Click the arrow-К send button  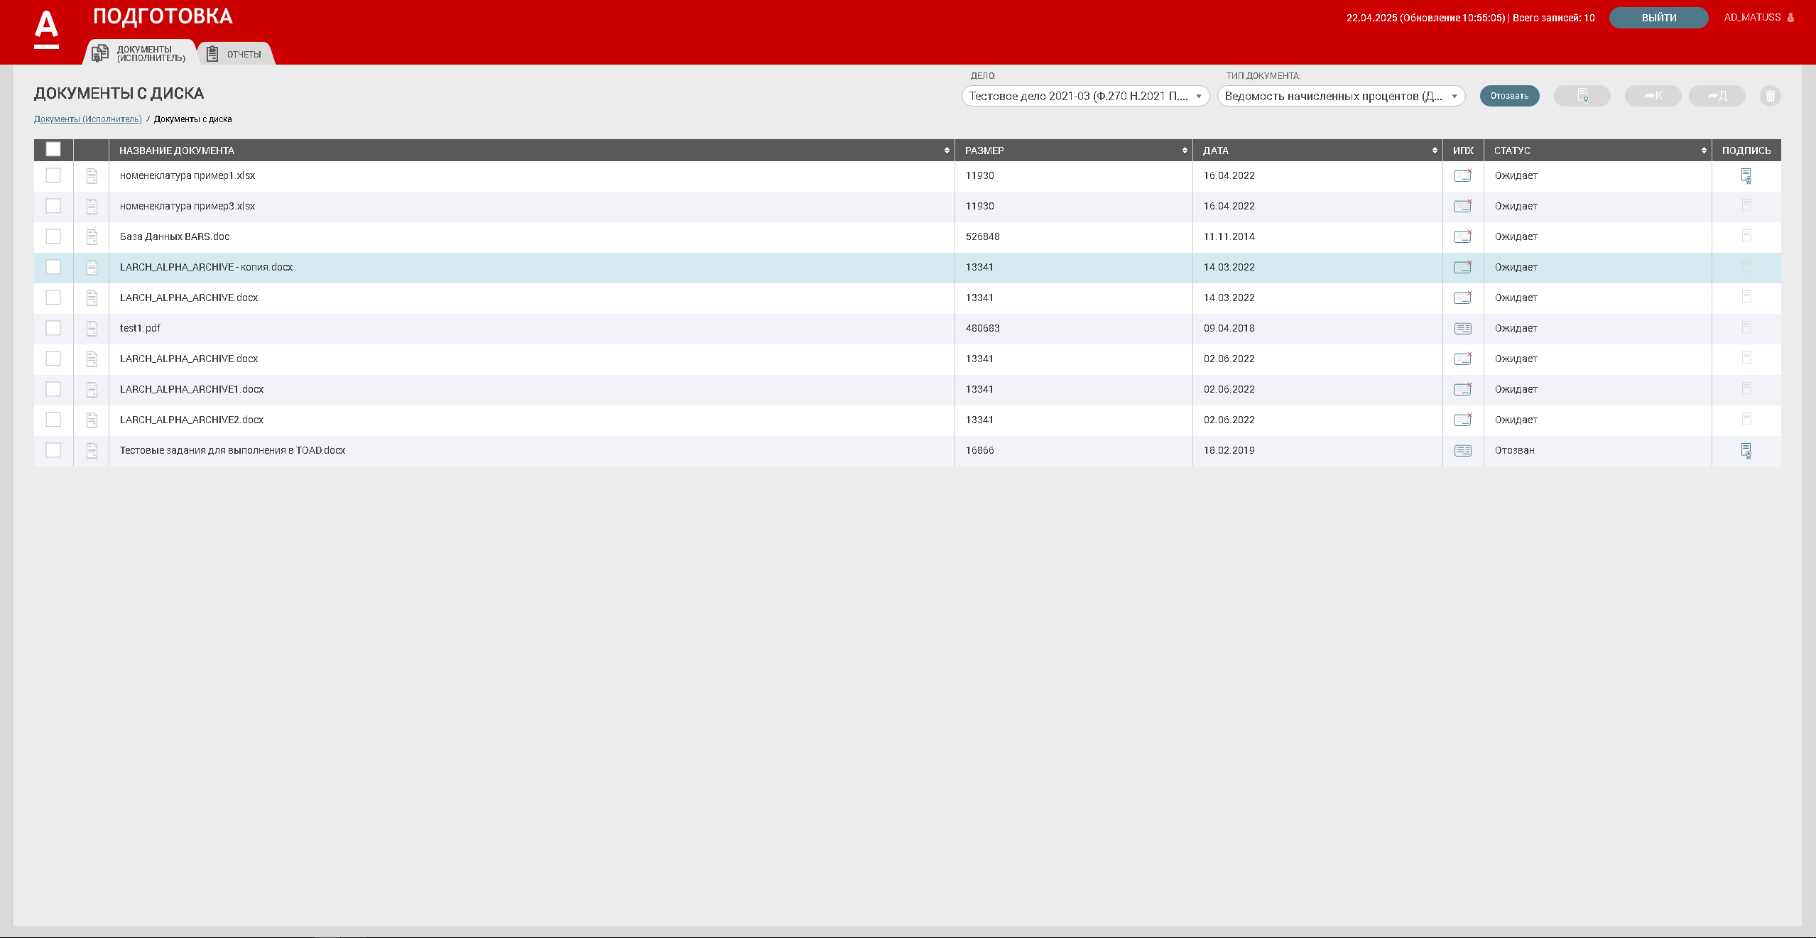coord(1653,96)
